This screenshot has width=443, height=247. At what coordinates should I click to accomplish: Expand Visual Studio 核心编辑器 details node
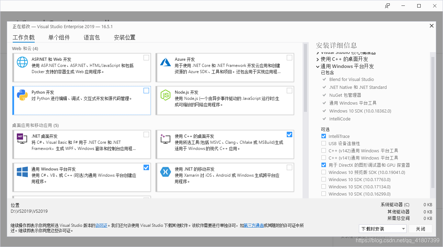(x=318, y=53)
